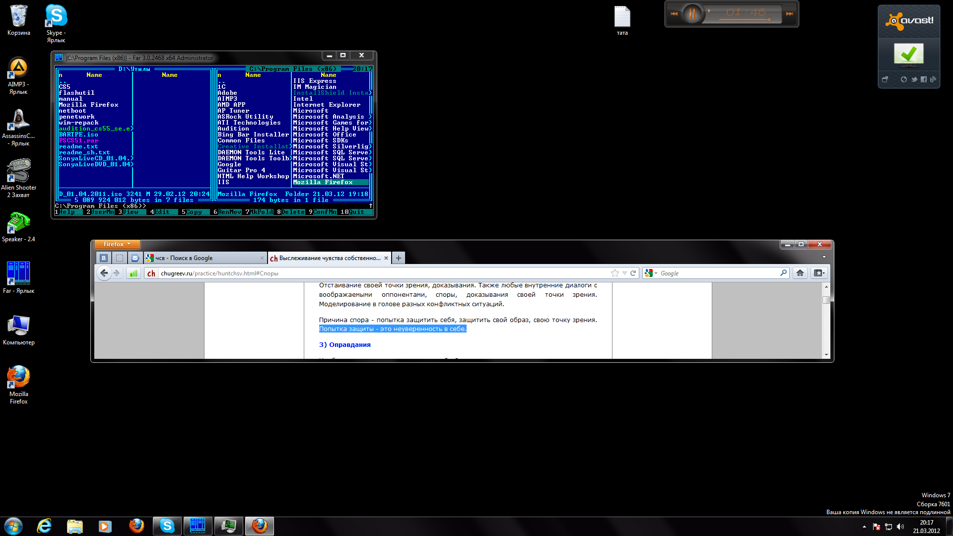Click F7 MkFold in Far key bar
Image resolution: width=953 pixels, height=536 pixels.
click(260, 212)
